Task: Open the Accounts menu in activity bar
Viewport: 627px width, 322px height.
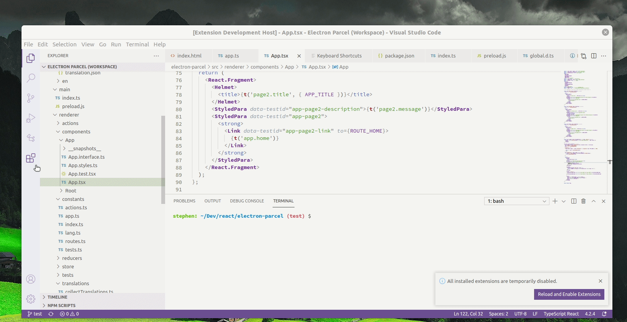Action: (31, 279)
